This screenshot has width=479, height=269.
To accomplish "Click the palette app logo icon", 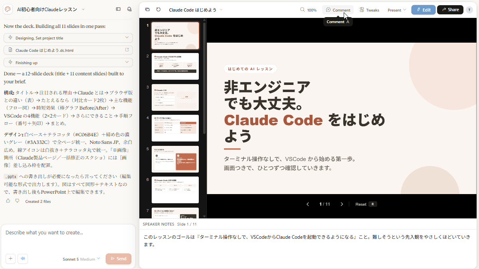I will pos(8,9).
